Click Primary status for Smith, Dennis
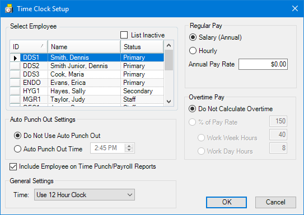304x215 pixels. tap(134, 58)
